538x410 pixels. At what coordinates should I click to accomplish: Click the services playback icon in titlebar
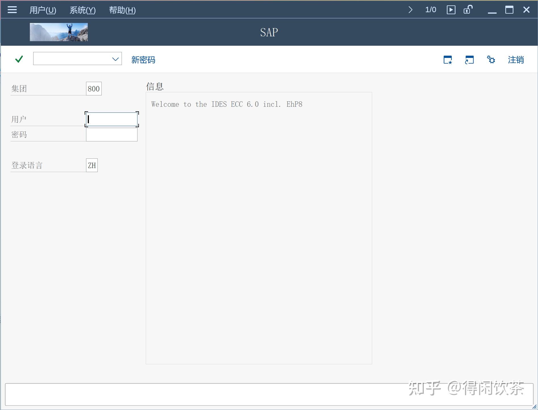point(451,9)
